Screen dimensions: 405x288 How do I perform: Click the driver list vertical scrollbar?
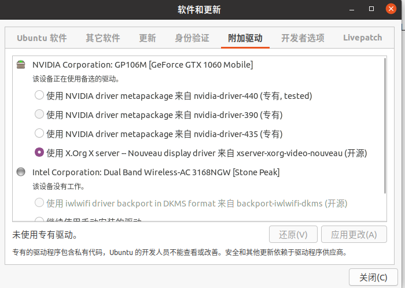(385, 125)
